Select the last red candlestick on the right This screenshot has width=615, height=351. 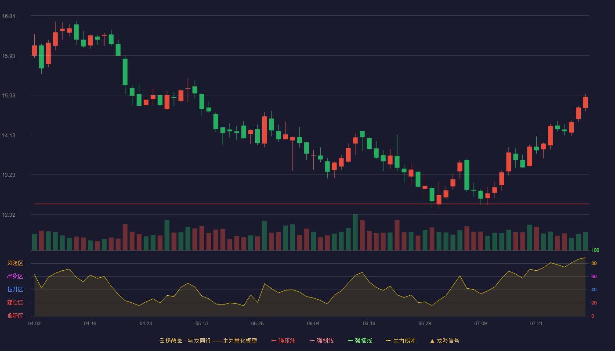pyautogui.click(x=585, y=102)
